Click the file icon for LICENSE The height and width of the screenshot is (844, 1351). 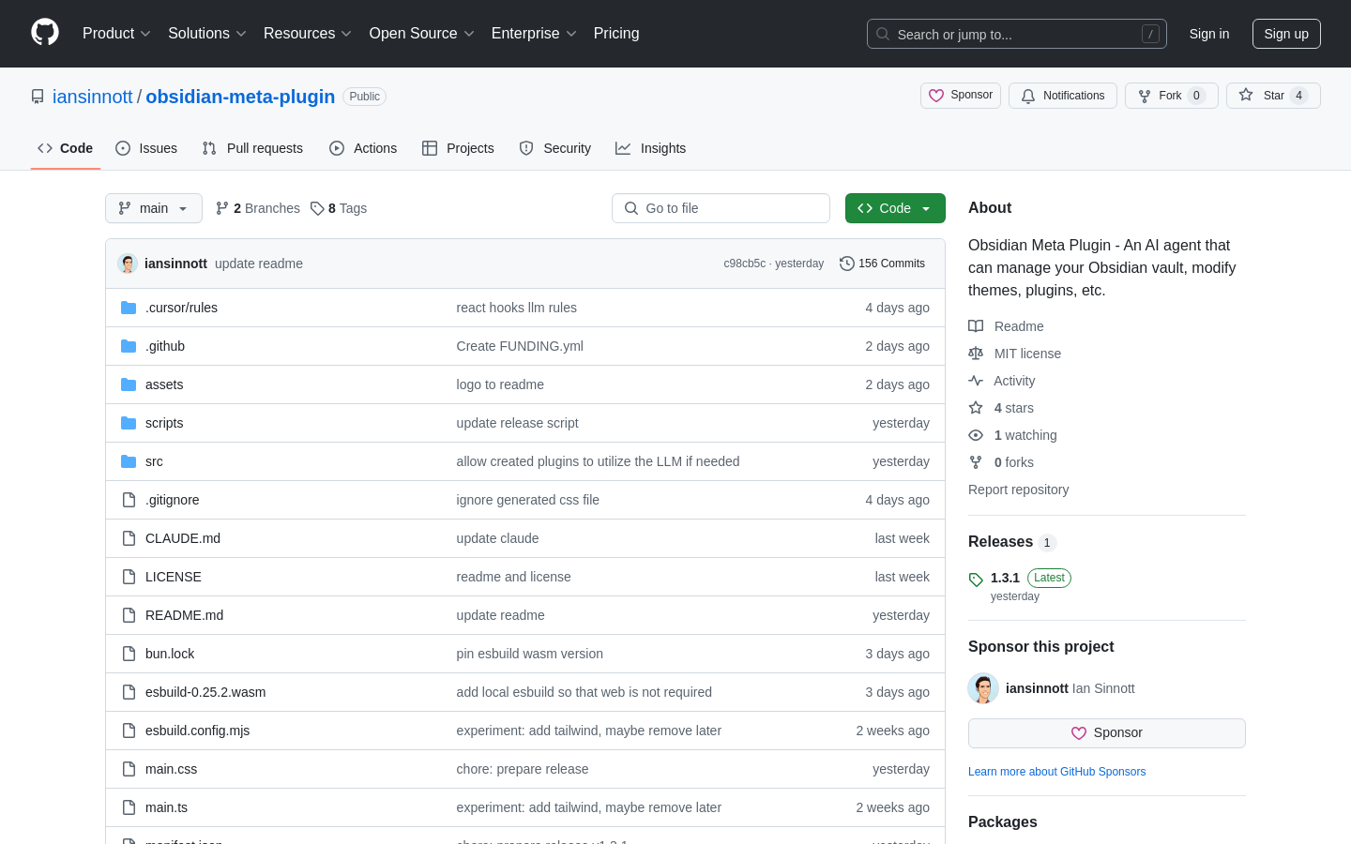(129, 577)
